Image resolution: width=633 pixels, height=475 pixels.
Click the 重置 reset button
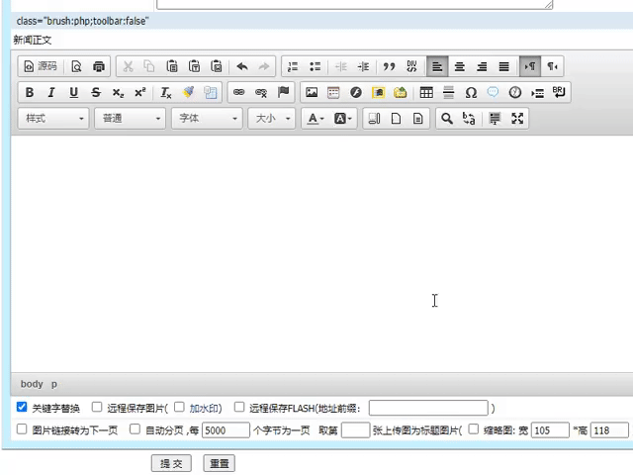(219, 463)
